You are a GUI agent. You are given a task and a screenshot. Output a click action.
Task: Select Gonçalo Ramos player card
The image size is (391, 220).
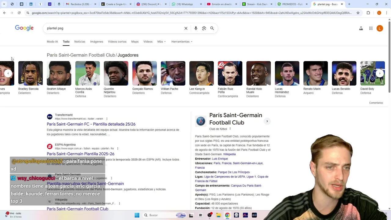(x=144, y=78)
